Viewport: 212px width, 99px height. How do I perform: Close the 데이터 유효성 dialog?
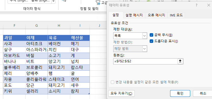point(209,5)
